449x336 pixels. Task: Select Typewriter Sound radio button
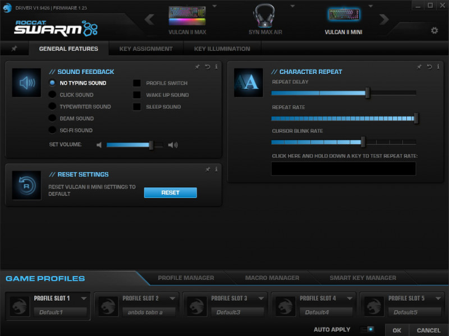(52, 106)
